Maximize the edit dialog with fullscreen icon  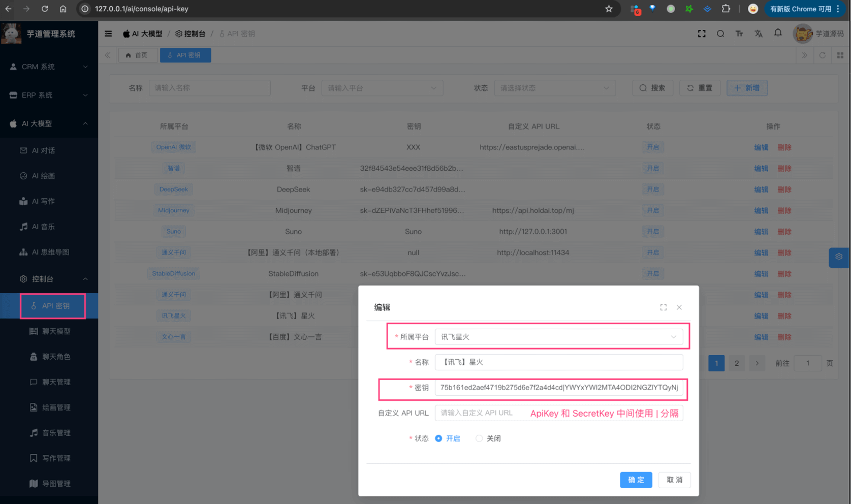(x=664, y=307)
